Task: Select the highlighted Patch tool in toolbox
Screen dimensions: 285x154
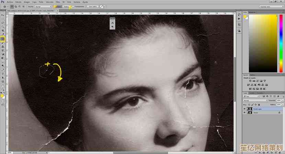Action: [3, 39]
